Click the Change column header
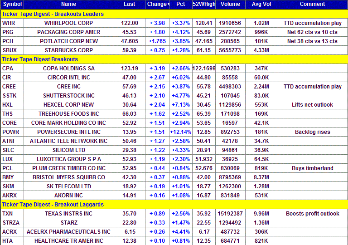This screenshot has height=245, width=348. (157, 4)
